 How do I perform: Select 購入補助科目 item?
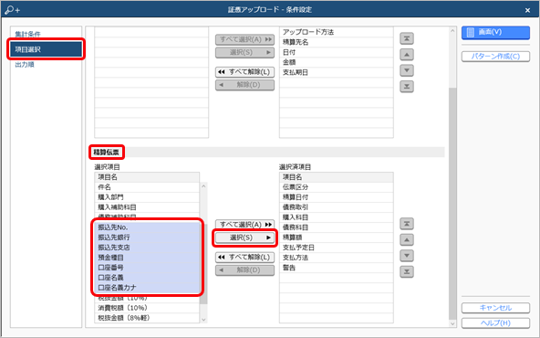(147, 207)
